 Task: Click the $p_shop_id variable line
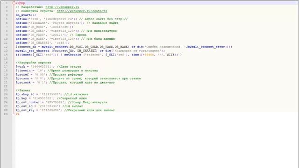[52, 94]
